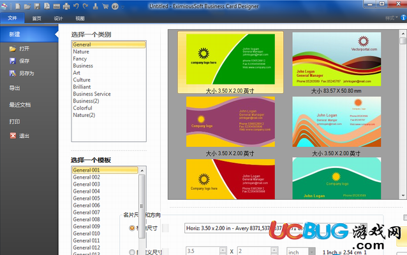Switch to the 视图 tab
The height and width of the screenshot is (255, 407).
point(80,18)
